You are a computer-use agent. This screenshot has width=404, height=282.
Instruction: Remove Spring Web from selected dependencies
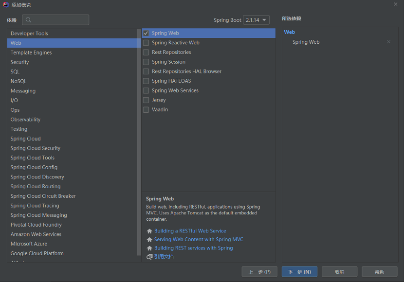(388, 42)
